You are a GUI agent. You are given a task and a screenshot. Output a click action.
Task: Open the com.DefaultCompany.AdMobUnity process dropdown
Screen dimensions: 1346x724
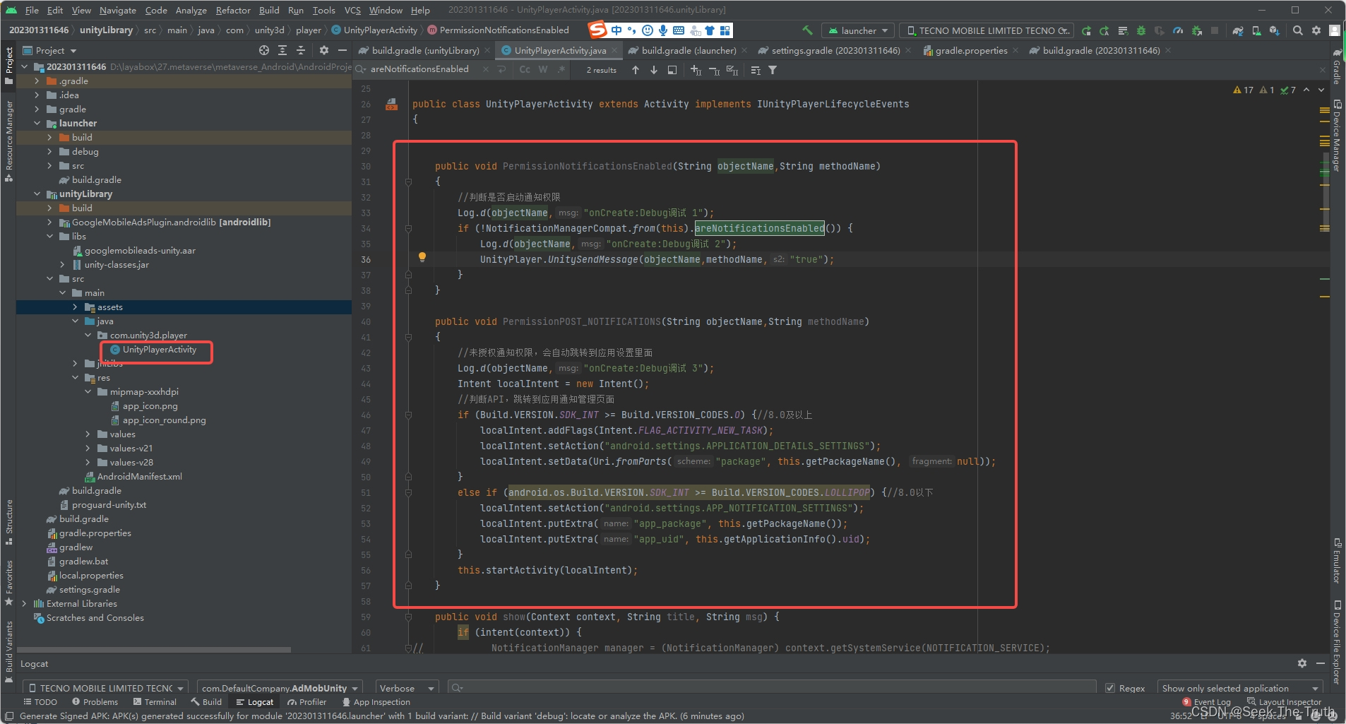(279, 688)
